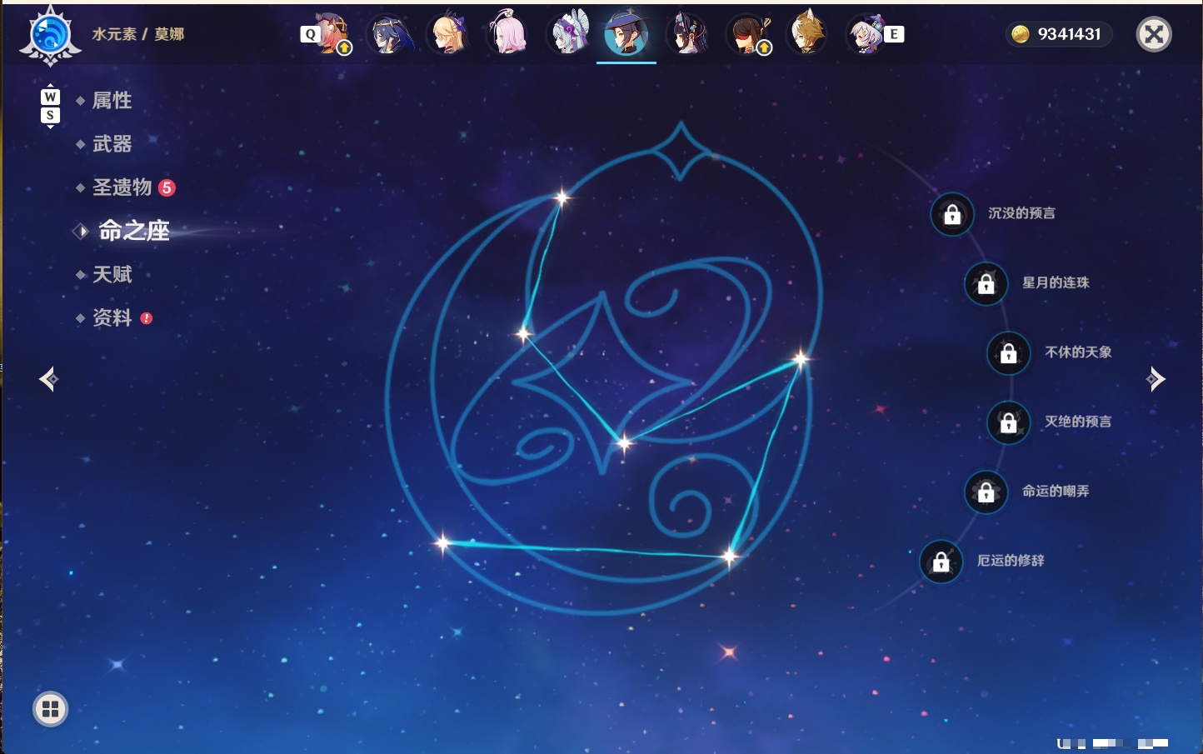Screen dimensions: 1203x754
Task: Open the 武器 weapon tab
Action: coord(112,144)
